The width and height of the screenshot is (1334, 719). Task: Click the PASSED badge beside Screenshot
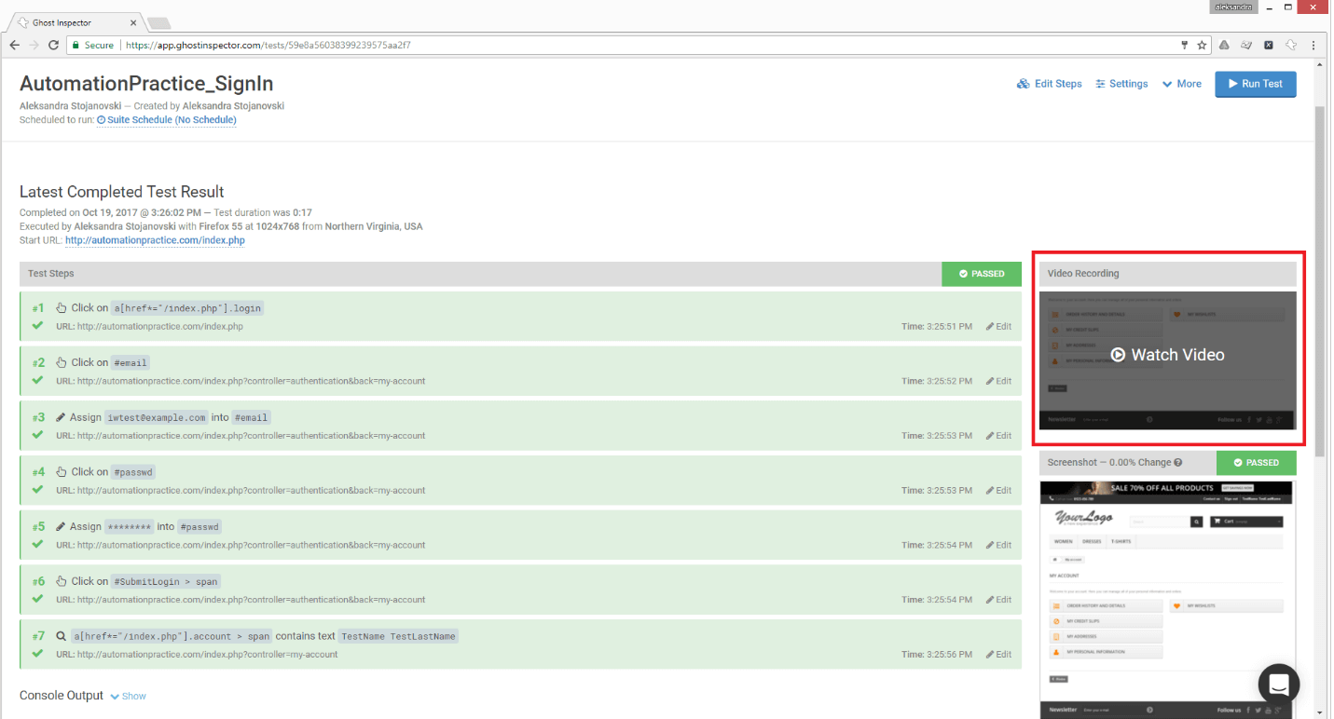1257,462
